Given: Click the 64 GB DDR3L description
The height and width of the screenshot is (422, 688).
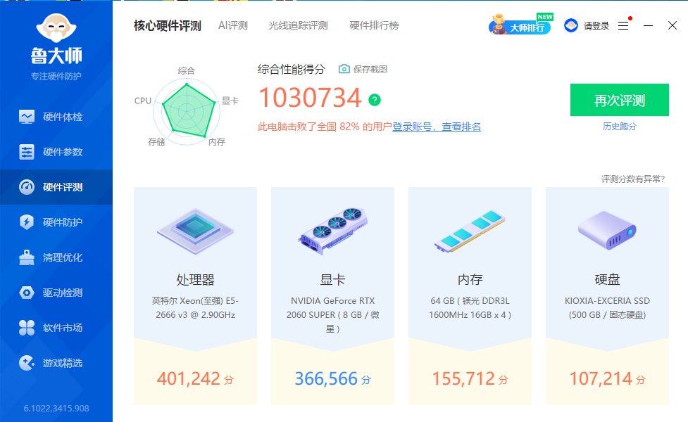Looking at the screenshot, I should click(470, 307).
